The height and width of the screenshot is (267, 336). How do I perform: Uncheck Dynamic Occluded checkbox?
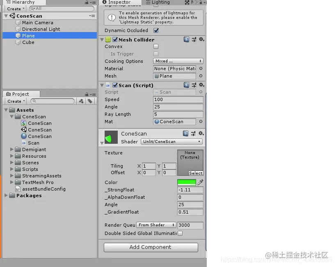pyautogui.click(x=156, y=30)
